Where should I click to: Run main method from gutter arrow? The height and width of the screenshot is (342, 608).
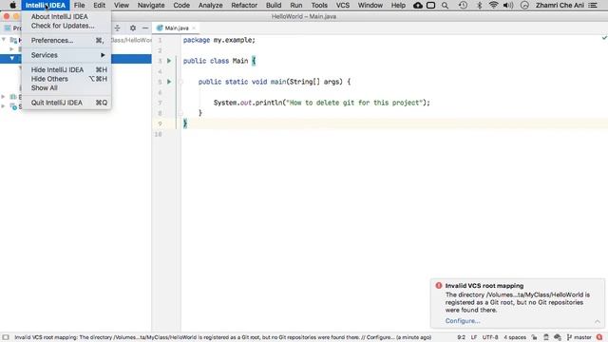click(x=169, y=82)
